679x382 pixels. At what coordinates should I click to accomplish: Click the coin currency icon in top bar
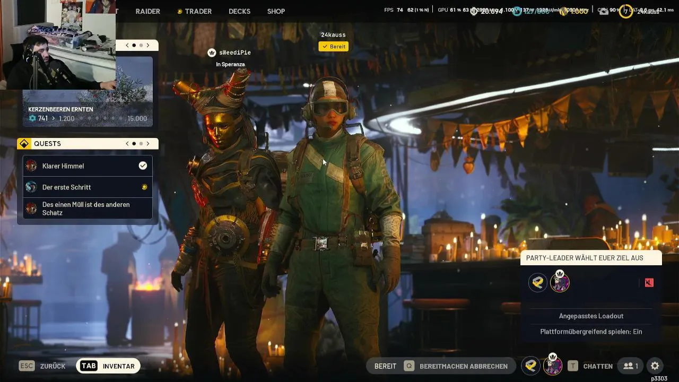(475, 11)
